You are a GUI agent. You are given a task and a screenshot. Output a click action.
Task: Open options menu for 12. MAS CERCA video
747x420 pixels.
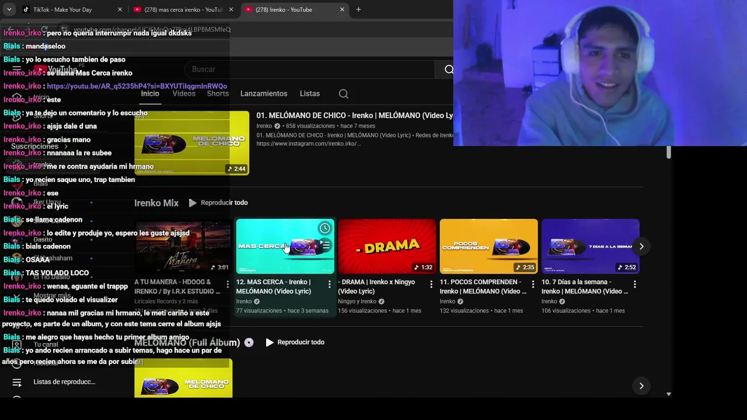pos(330,284)
